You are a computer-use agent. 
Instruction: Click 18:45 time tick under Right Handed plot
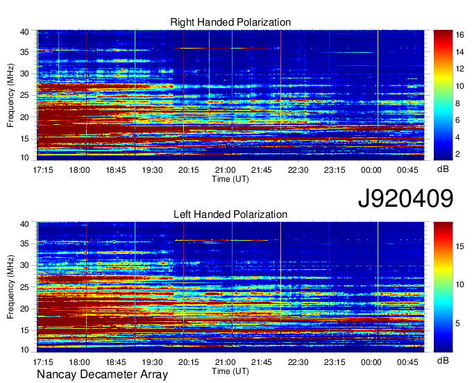coord(116,170)
